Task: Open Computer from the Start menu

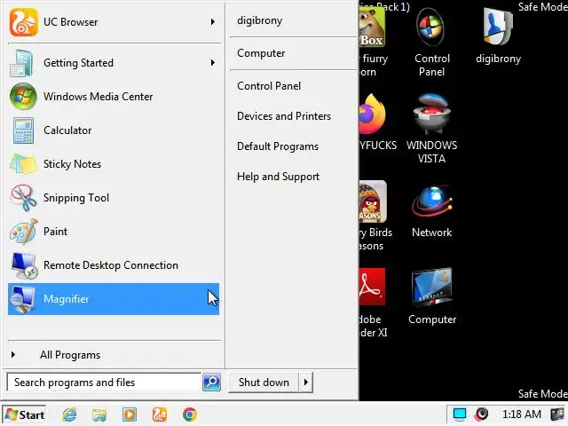Action: coord(261,53)
